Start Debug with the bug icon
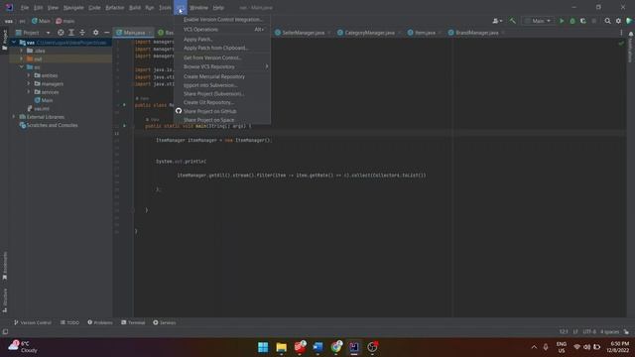Viewport: 635px width, 357px height. 572,21
